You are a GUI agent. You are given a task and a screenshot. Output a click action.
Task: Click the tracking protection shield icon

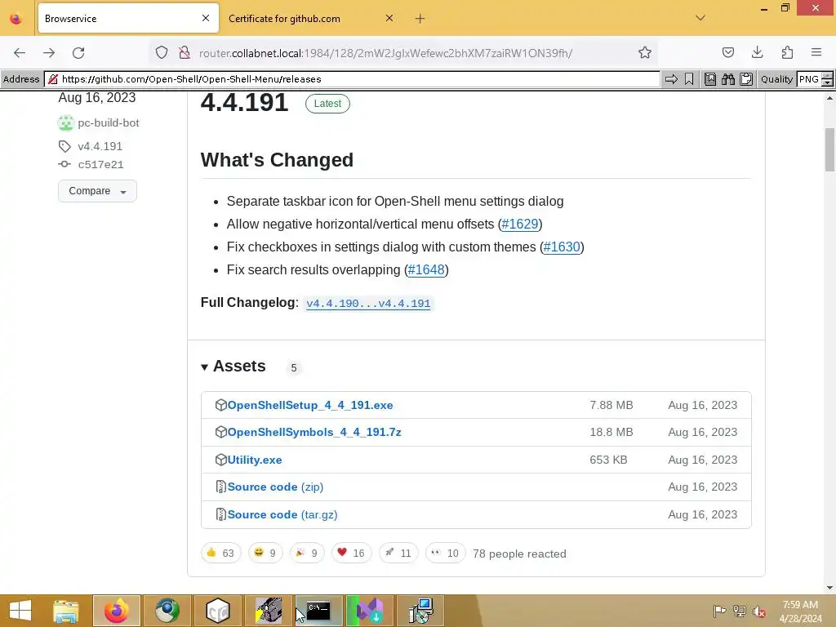(162, 52)
